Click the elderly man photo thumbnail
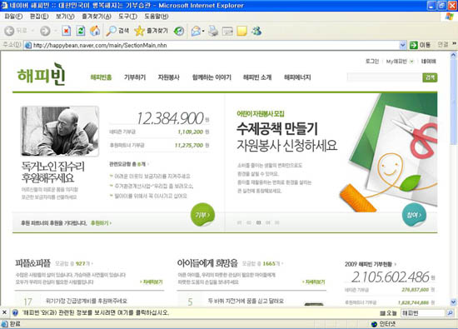This screenshot has width=458, height=329. point(60,132)
